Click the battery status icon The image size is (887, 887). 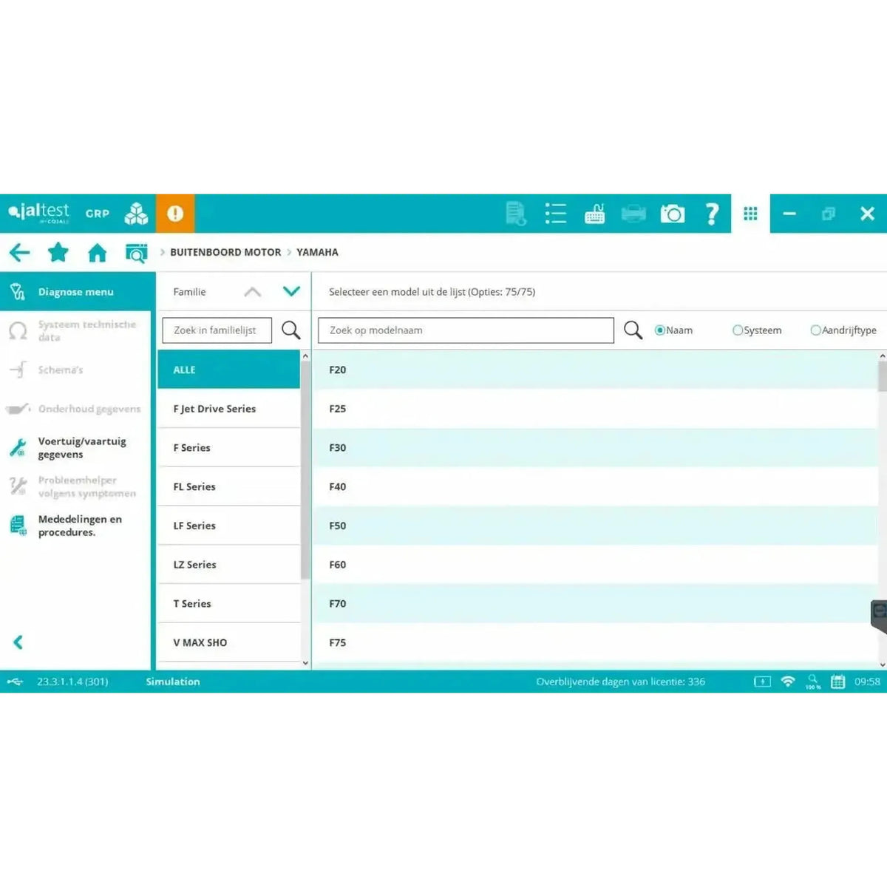[x=762, y=682]
